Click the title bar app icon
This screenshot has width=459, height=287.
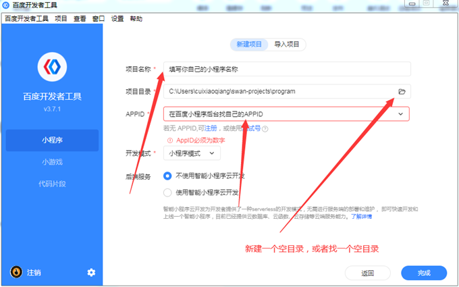(6, 5)
